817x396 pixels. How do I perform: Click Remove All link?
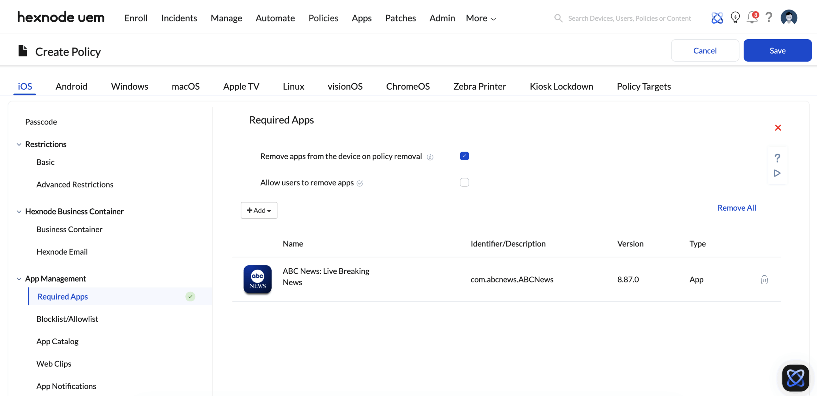(737, 208)
